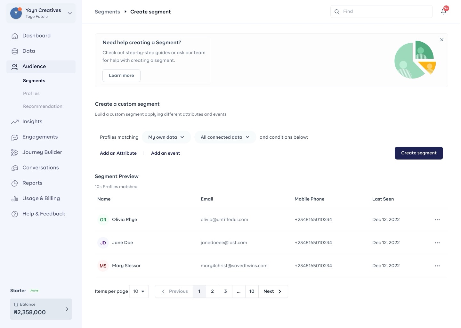Screen dimensions: 461x328
Task: Open the Journey Builder menu label
Action: pos(42,152)
